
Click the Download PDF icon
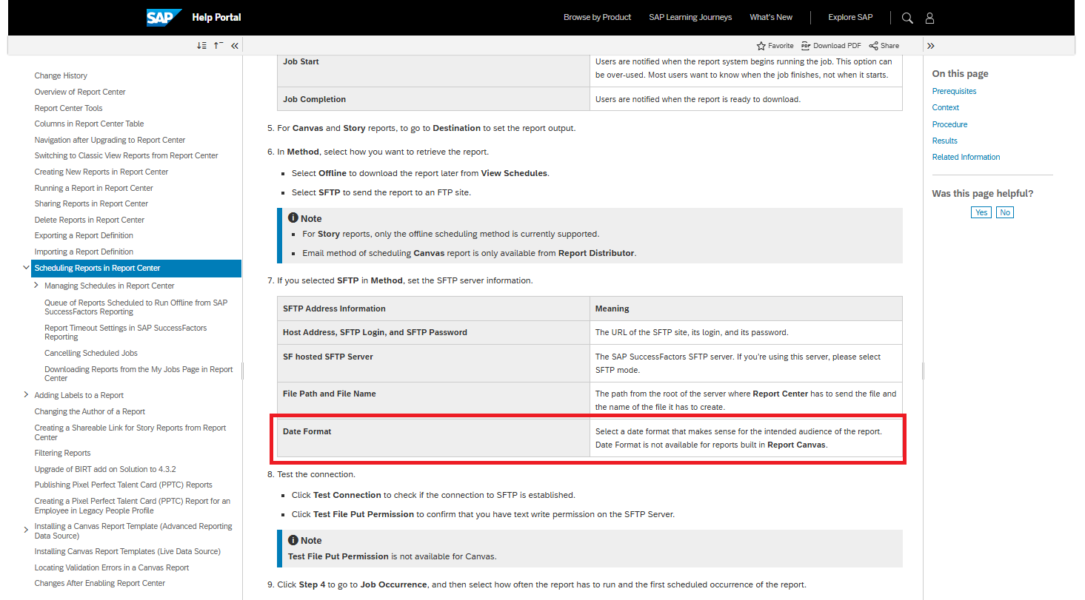coord(806,46)
